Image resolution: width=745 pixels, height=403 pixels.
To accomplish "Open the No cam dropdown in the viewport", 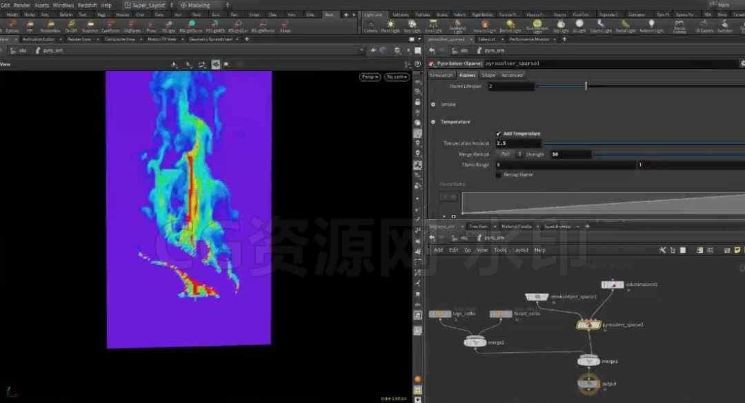I will coord(396,77).
